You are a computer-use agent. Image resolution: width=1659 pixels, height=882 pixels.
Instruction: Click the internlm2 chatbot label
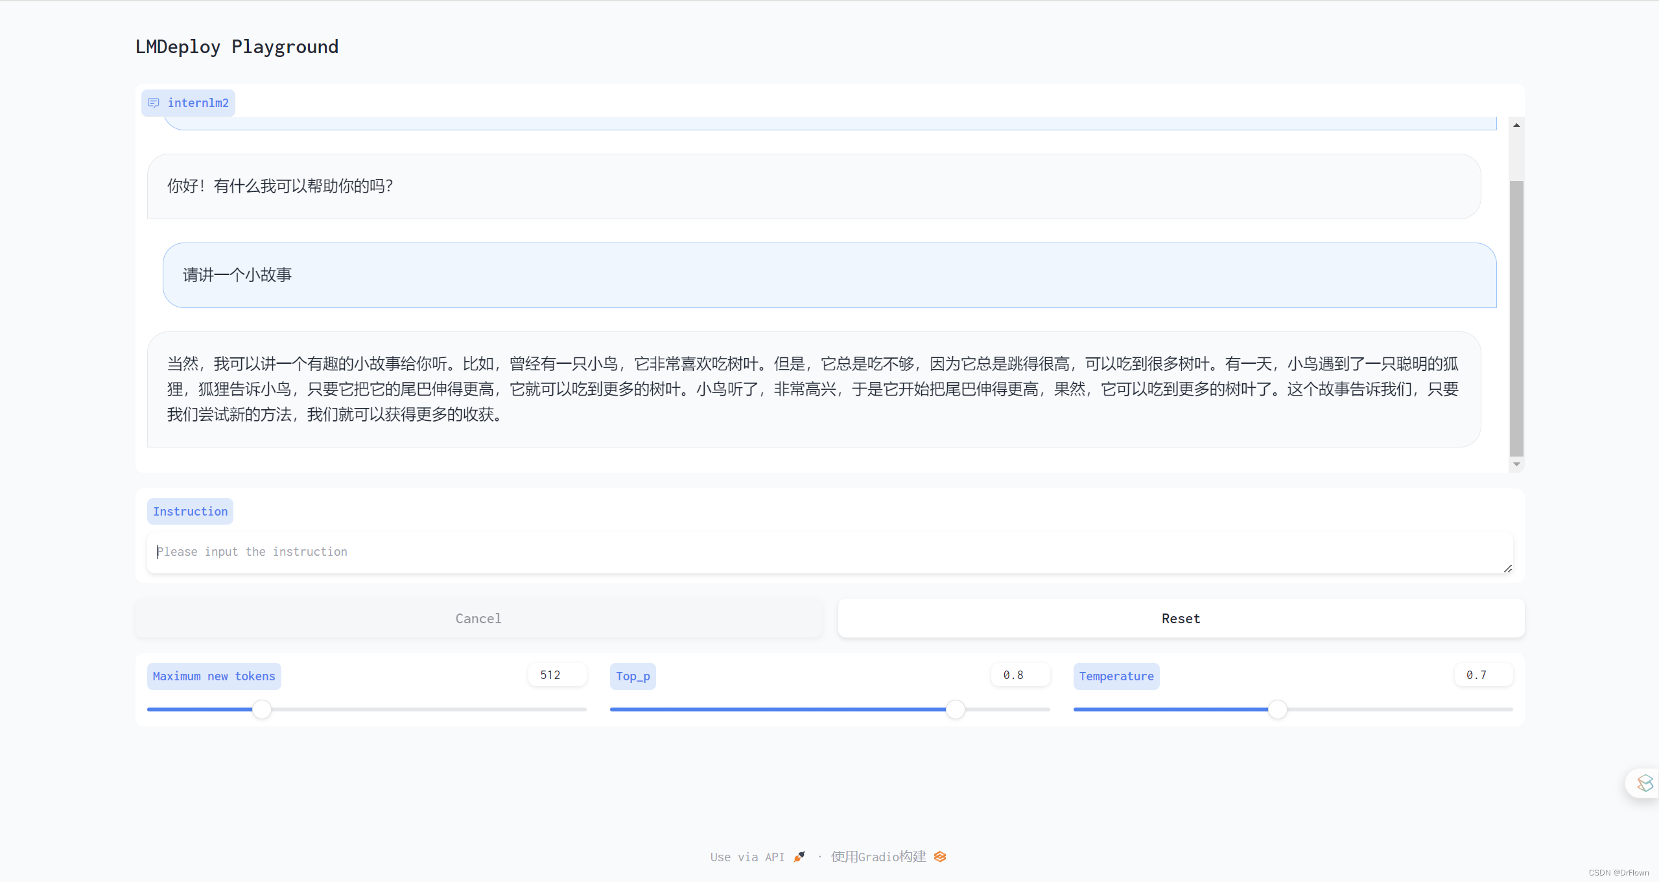[188, 103]
